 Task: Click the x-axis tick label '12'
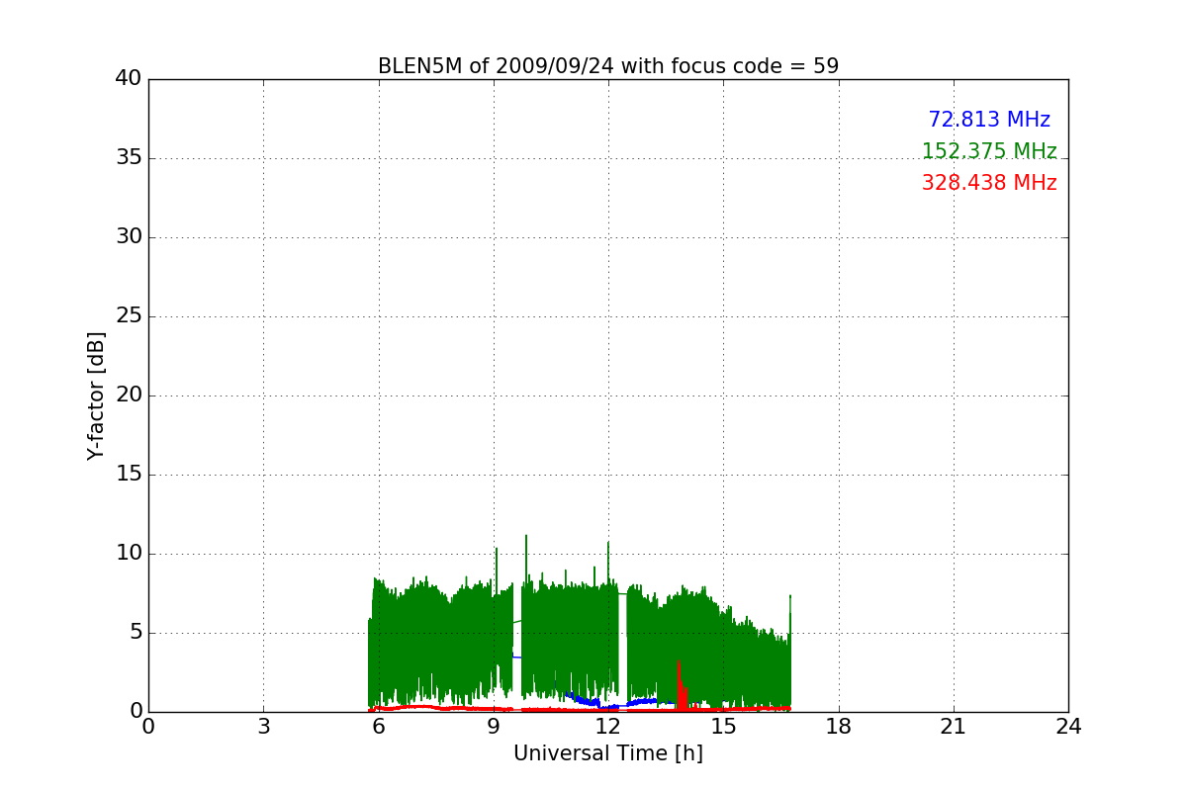pos(608,727)
